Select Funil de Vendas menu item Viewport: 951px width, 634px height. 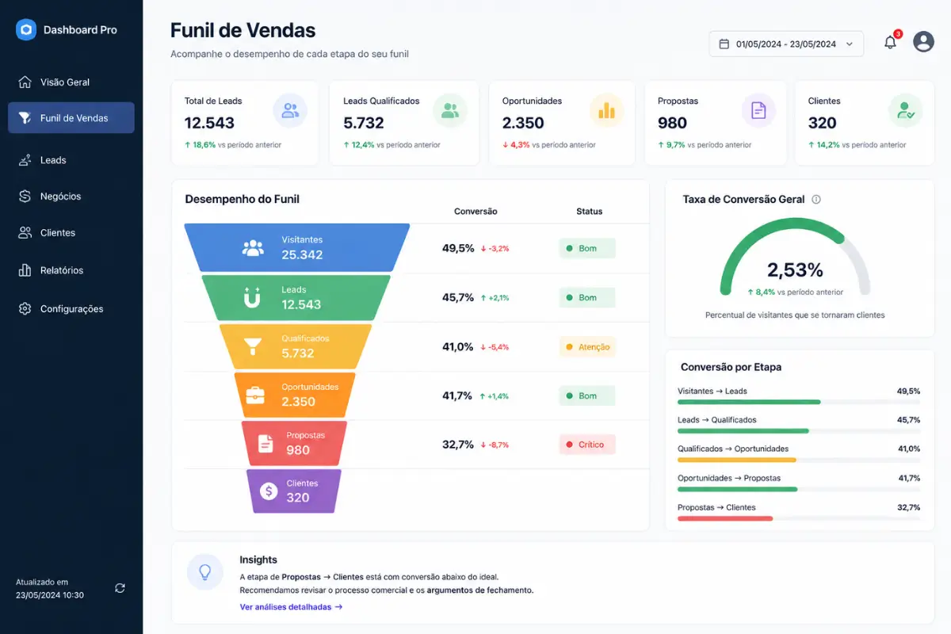71,118
